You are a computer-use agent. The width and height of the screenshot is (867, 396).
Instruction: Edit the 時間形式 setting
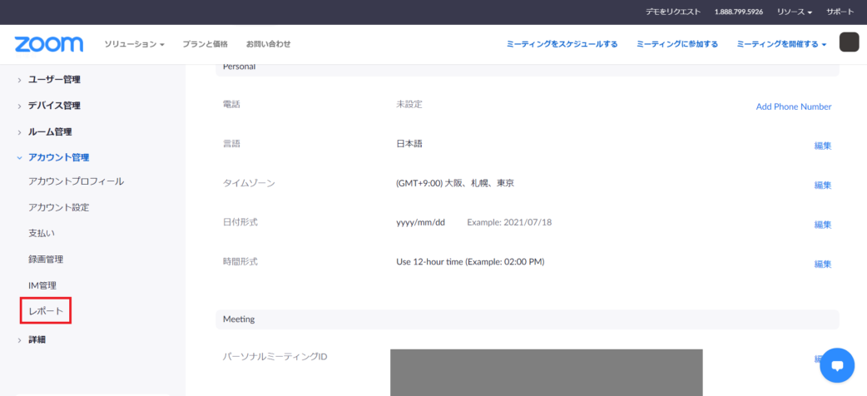click(822, 264)
